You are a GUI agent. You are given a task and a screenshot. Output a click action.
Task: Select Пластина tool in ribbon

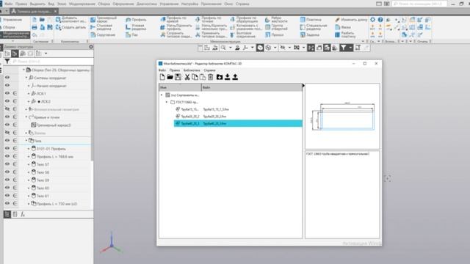click(x=311, y=20)
